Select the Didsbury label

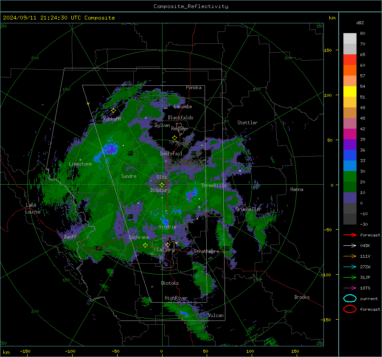160,190
